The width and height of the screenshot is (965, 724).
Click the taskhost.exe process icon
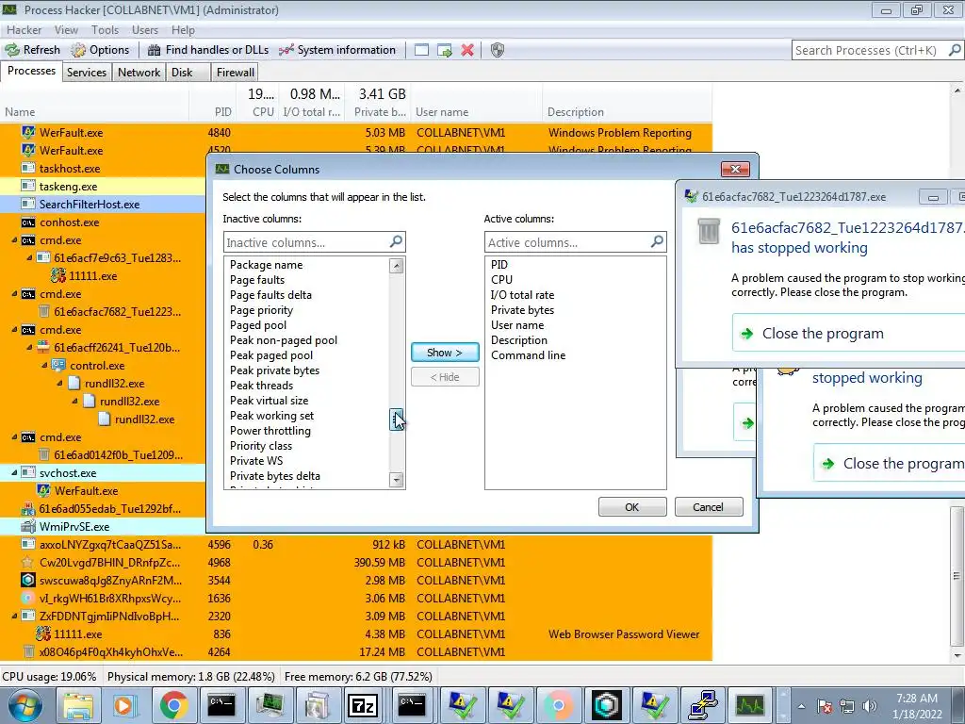pyautogui.click(x=27, y=168)
